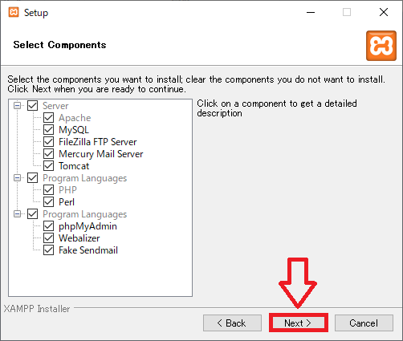This screenshot has width=403, height=341.
Task: Go Back to previous step
Action: pyautogui.click(x=232, y=323)
